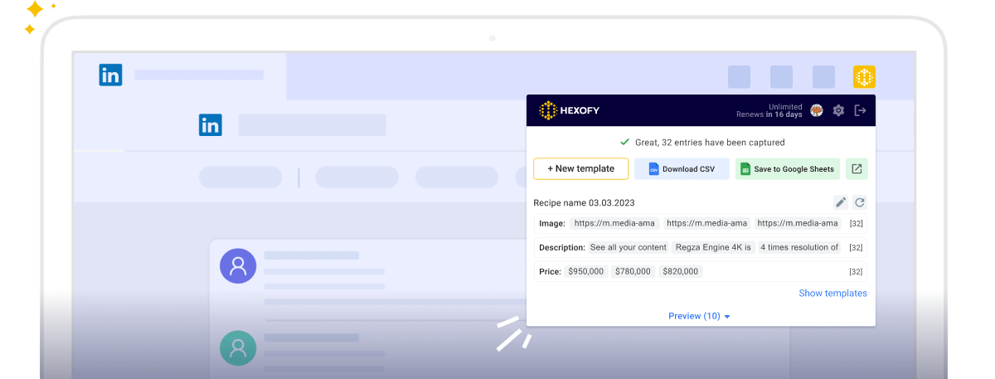Select the Regza Engine 4K description chip

pos(712,247)
